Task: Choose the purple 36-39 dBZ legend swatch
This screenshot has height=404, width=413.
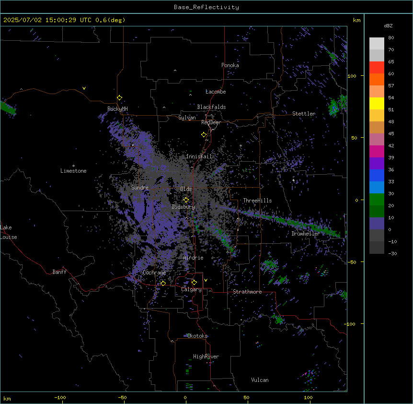Action: pos(377,164)
